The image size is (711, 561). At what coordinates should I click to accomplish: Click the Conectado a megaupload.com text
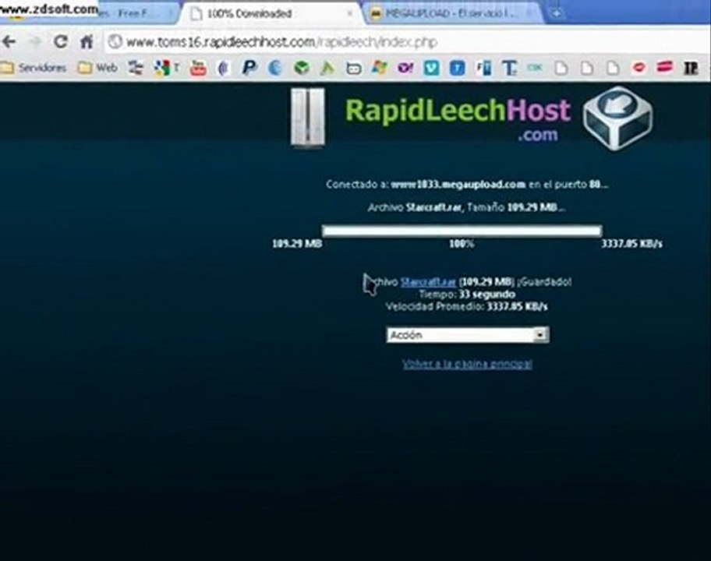[467, 185]
